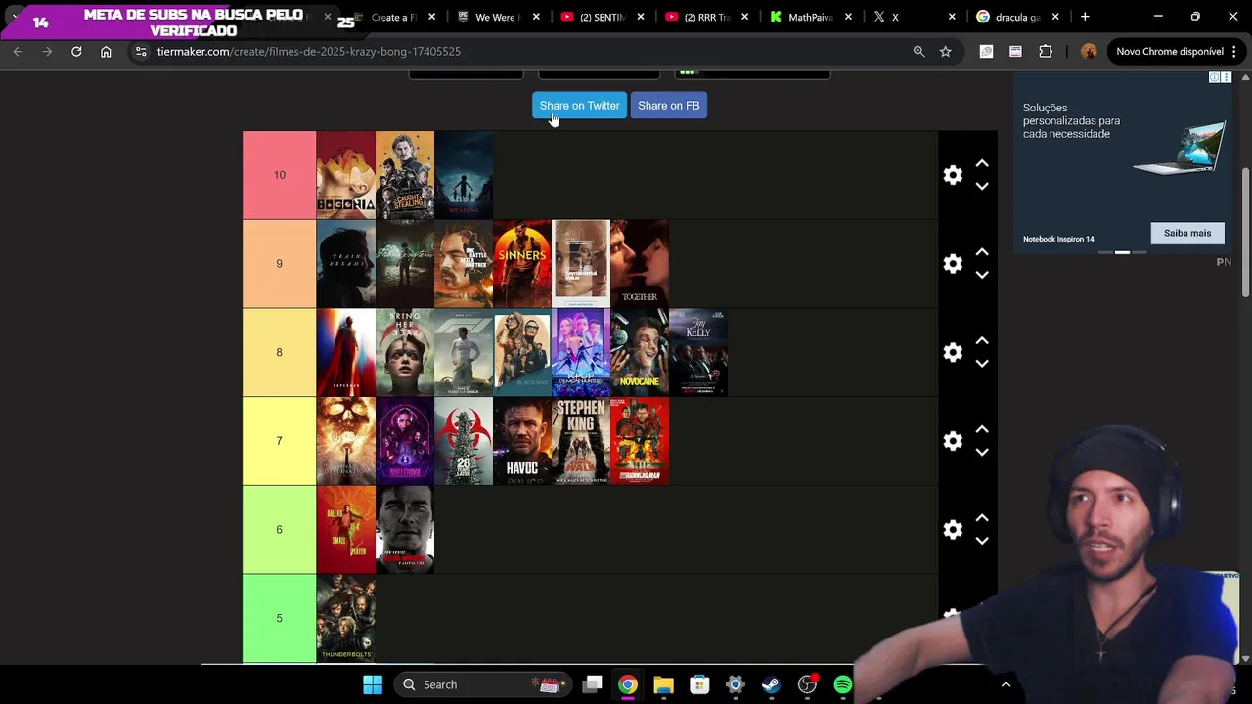Open Chrome extensions puzzle icon

tap(1046, 51)
